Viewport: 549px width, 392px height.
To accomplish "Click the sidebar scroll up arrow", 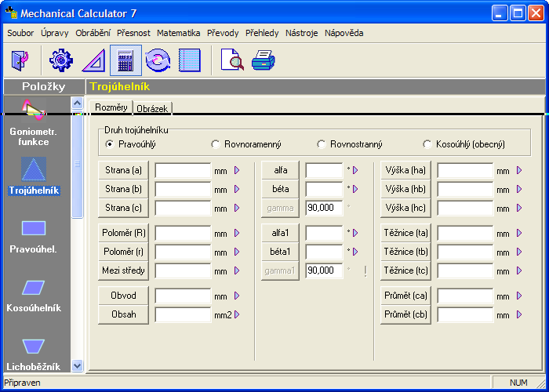I will point(77,103).
